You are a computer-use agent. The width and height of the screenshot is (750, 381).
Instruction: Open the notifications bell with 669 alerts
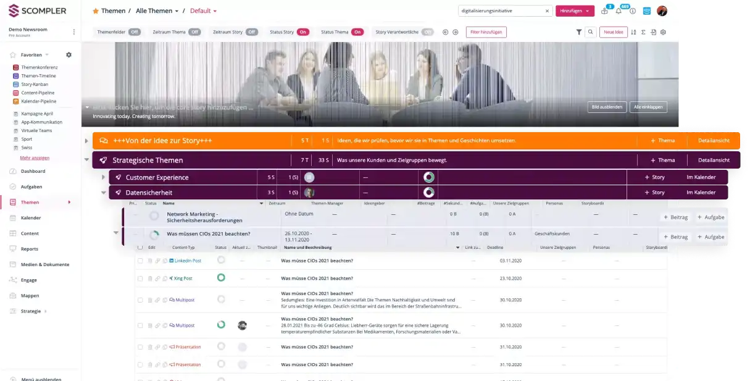click(x=619, y=11)
